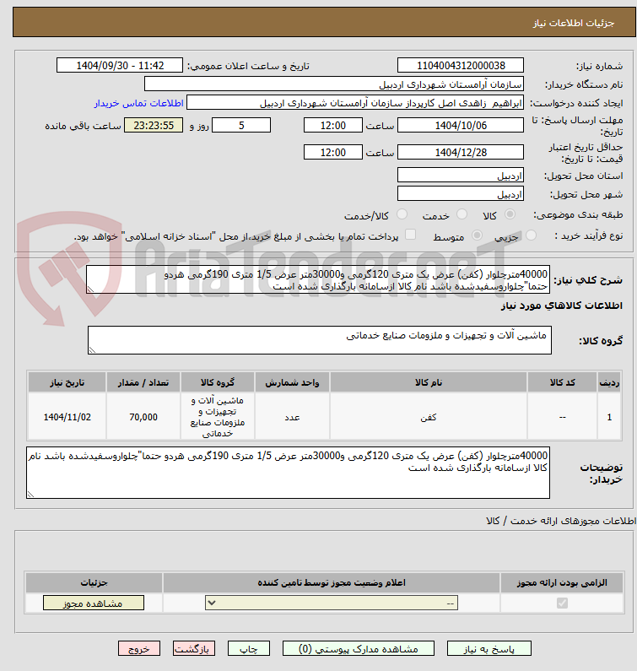Click the delivery city field اردبیل

[461, 194]
